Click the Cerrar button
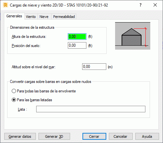163x143 pixels. 94,136
